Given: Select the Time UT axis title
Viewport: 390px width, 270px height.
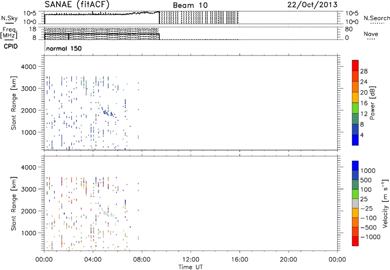Looking at the screenshot, I should coord(191,267).
